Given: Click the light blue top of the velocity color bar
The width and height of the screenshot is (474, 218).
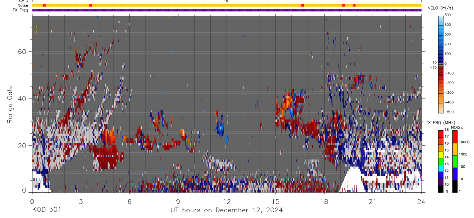Looking at the screenshot, I should point(440,18).
